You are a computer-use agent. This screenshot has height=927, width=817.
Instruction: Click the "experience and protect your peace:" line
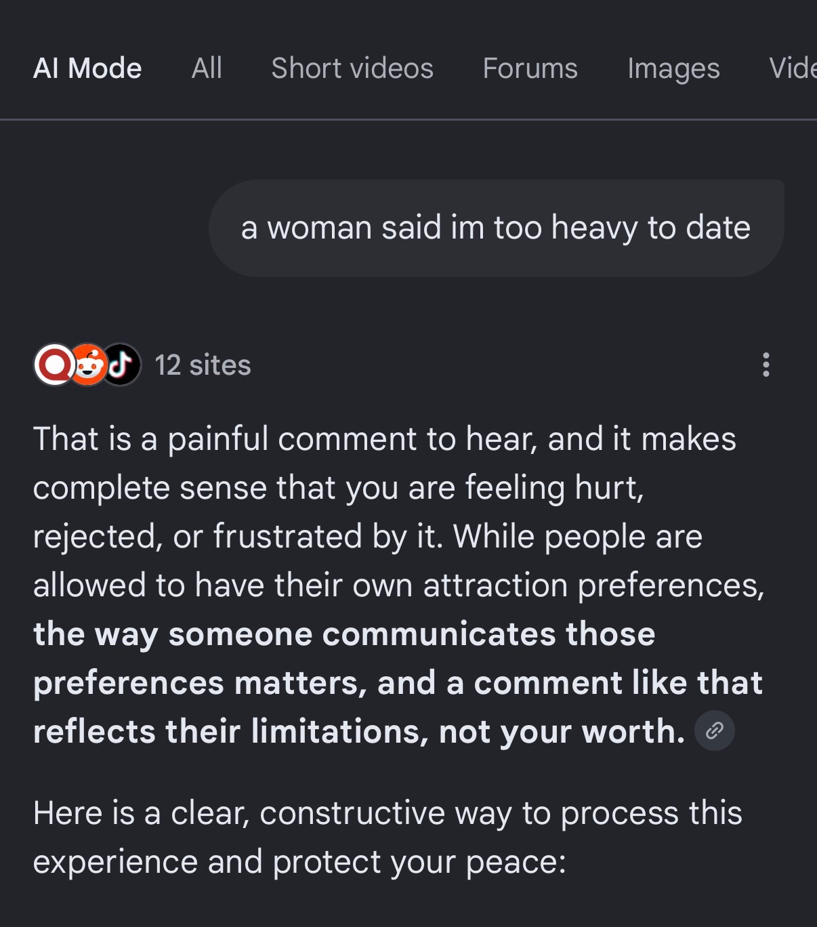(x=299, y=862)
